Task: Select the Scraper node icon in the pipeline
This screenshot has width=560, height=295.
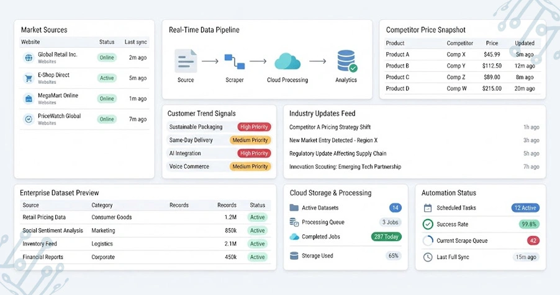Action: coord(235,61)
